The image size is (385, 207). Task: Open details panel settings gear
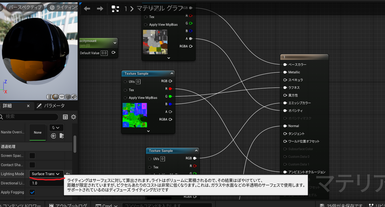point(73,117)
